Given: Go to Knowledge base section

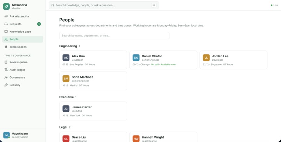Looking at the screenshot, I should [x=23, y=32].
